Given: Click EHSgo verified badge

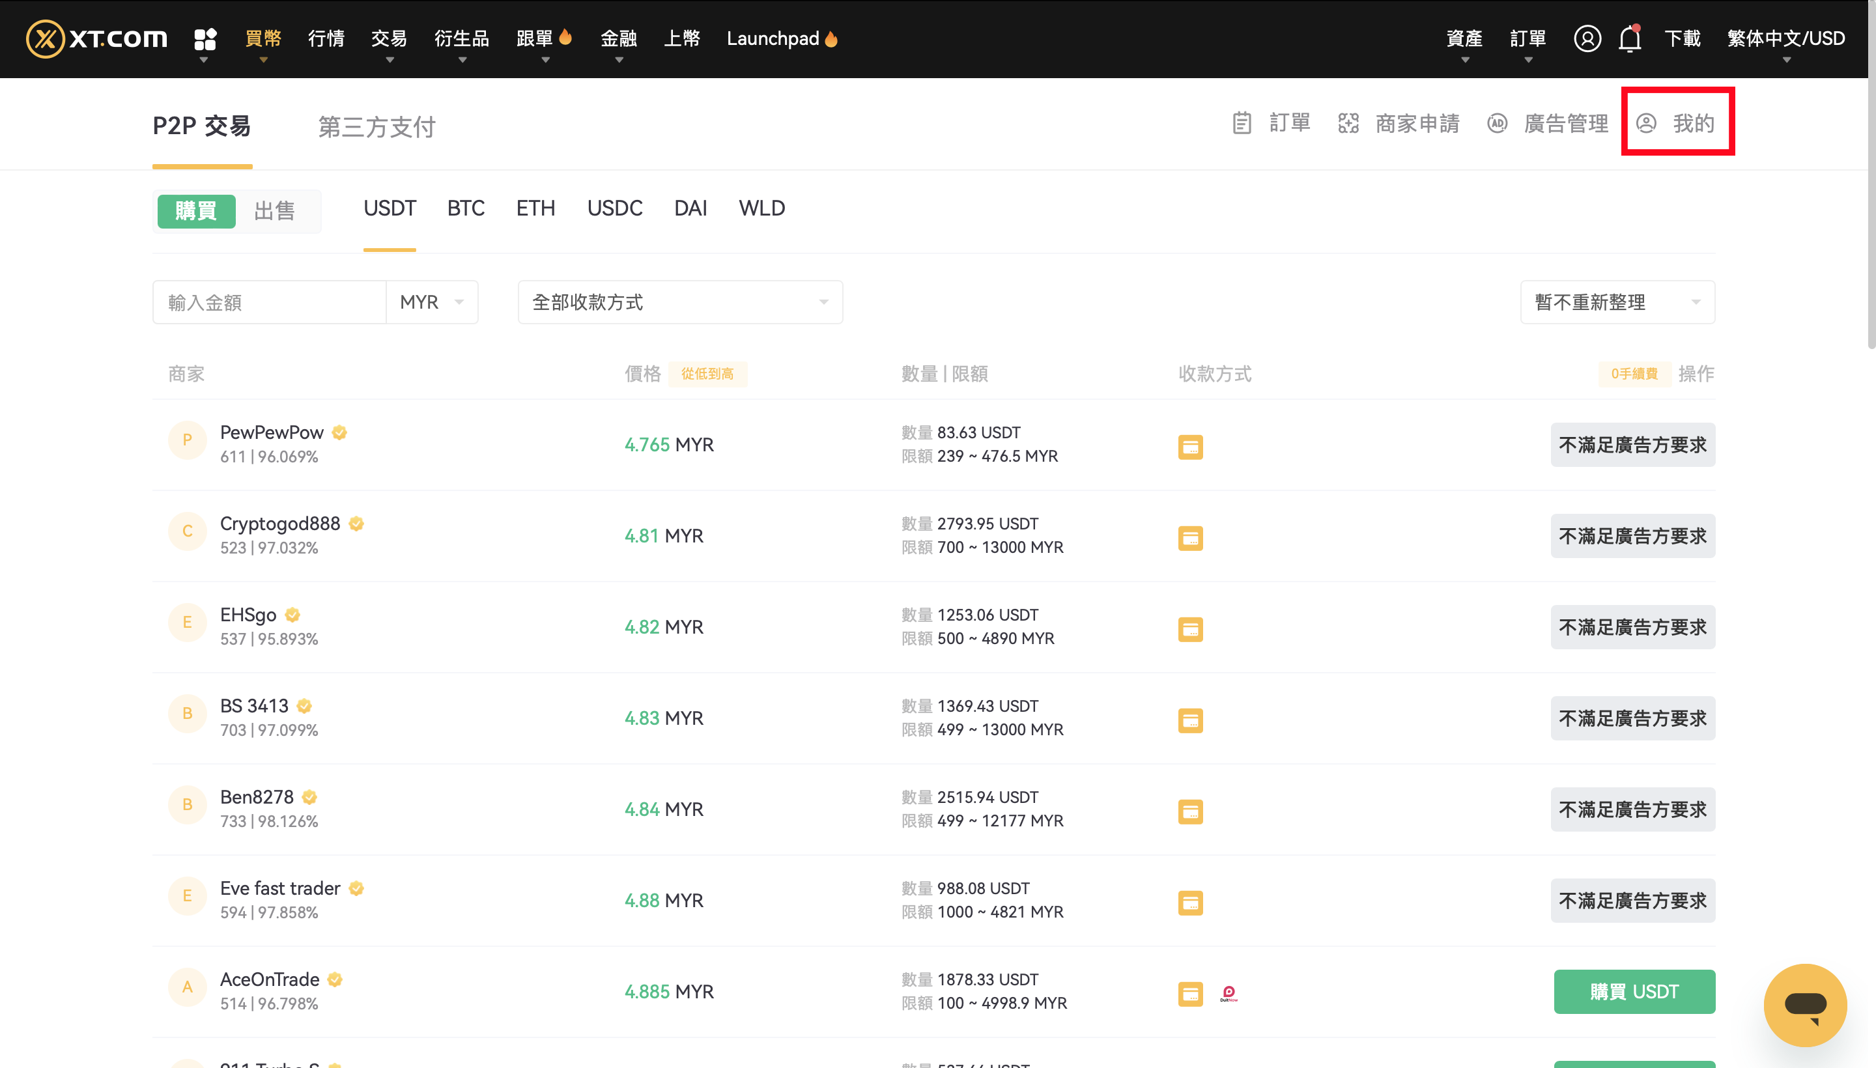Looking at the screenshot, I should pyautogui.click(x=292, y=615).
